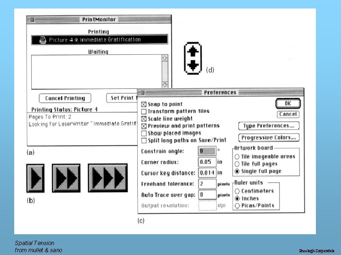Click the Freehand tolerance field
Screen dimensions: 341x255
[207, 184]
